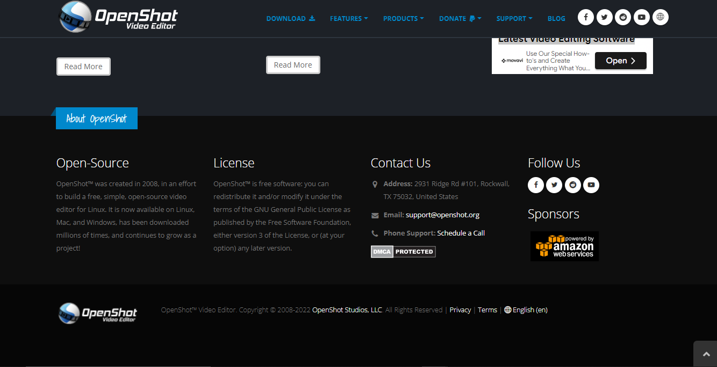Open YouTube icon in top navigation bar

point(642,17)
